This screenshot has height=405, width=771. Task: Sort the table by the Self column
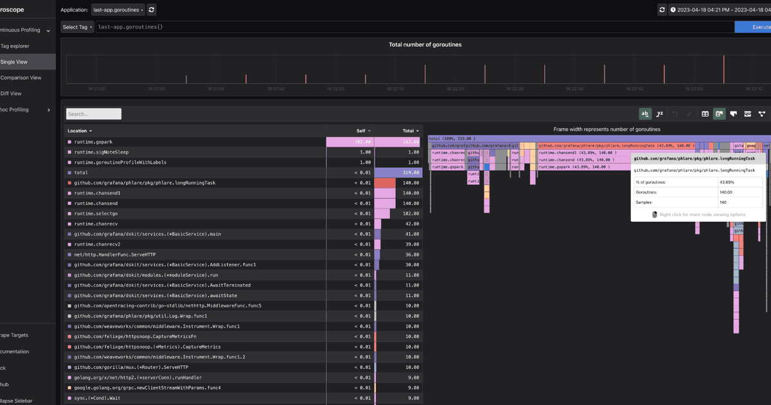click(364, 130)
